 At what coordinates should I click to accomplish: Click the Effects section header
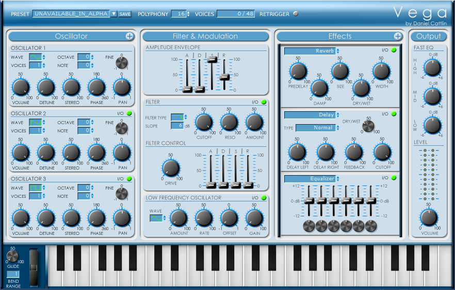pos(340,36)
